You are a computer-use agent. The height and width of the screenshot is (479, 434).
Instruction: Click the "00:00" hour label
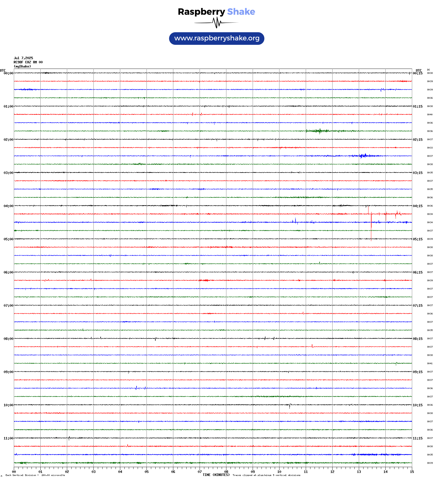(9, 73)
